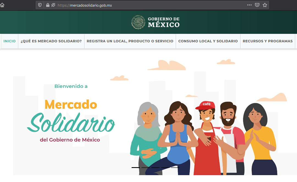Open the tracking protection shield icon
Viewport: 297px width, 182px height.
(x=40, y=5)
